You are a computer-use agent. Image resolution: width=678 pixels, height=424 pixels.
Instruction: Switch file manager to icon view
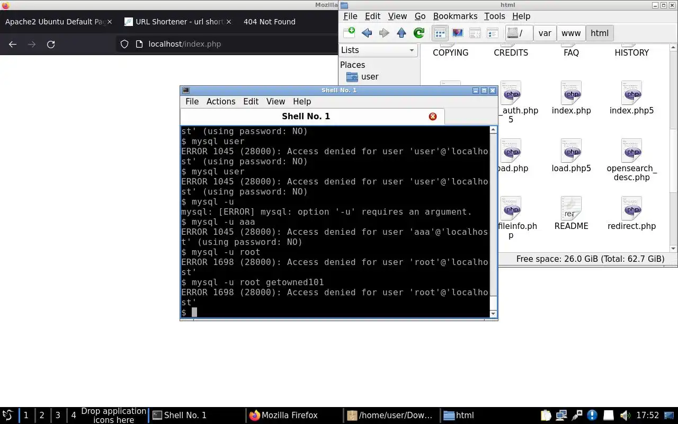[x=440, y=33]
